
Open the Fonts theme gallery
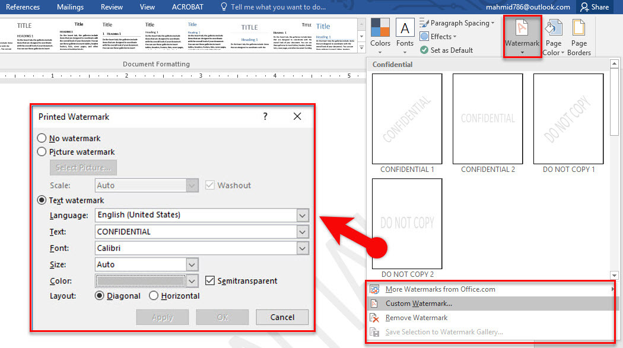[x=405, y=36]
